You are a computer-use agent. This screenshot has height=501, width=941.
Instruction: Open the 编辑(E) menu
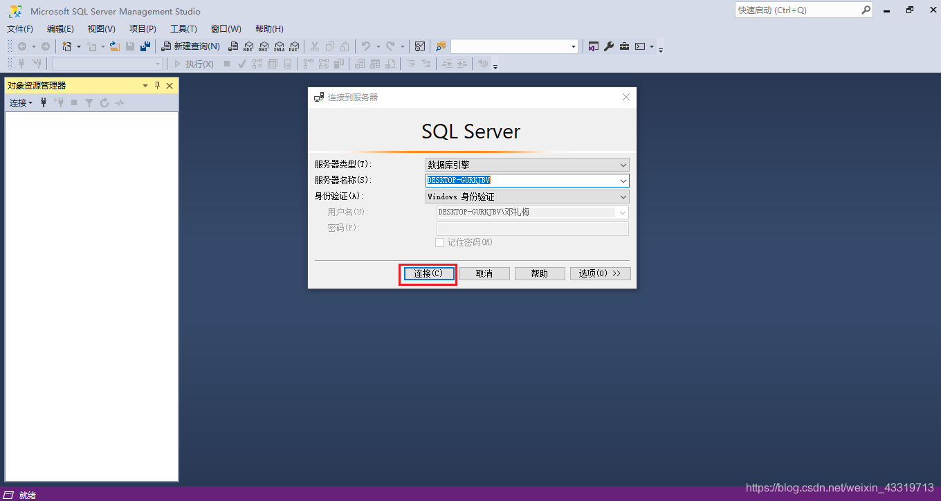point(60,29)
